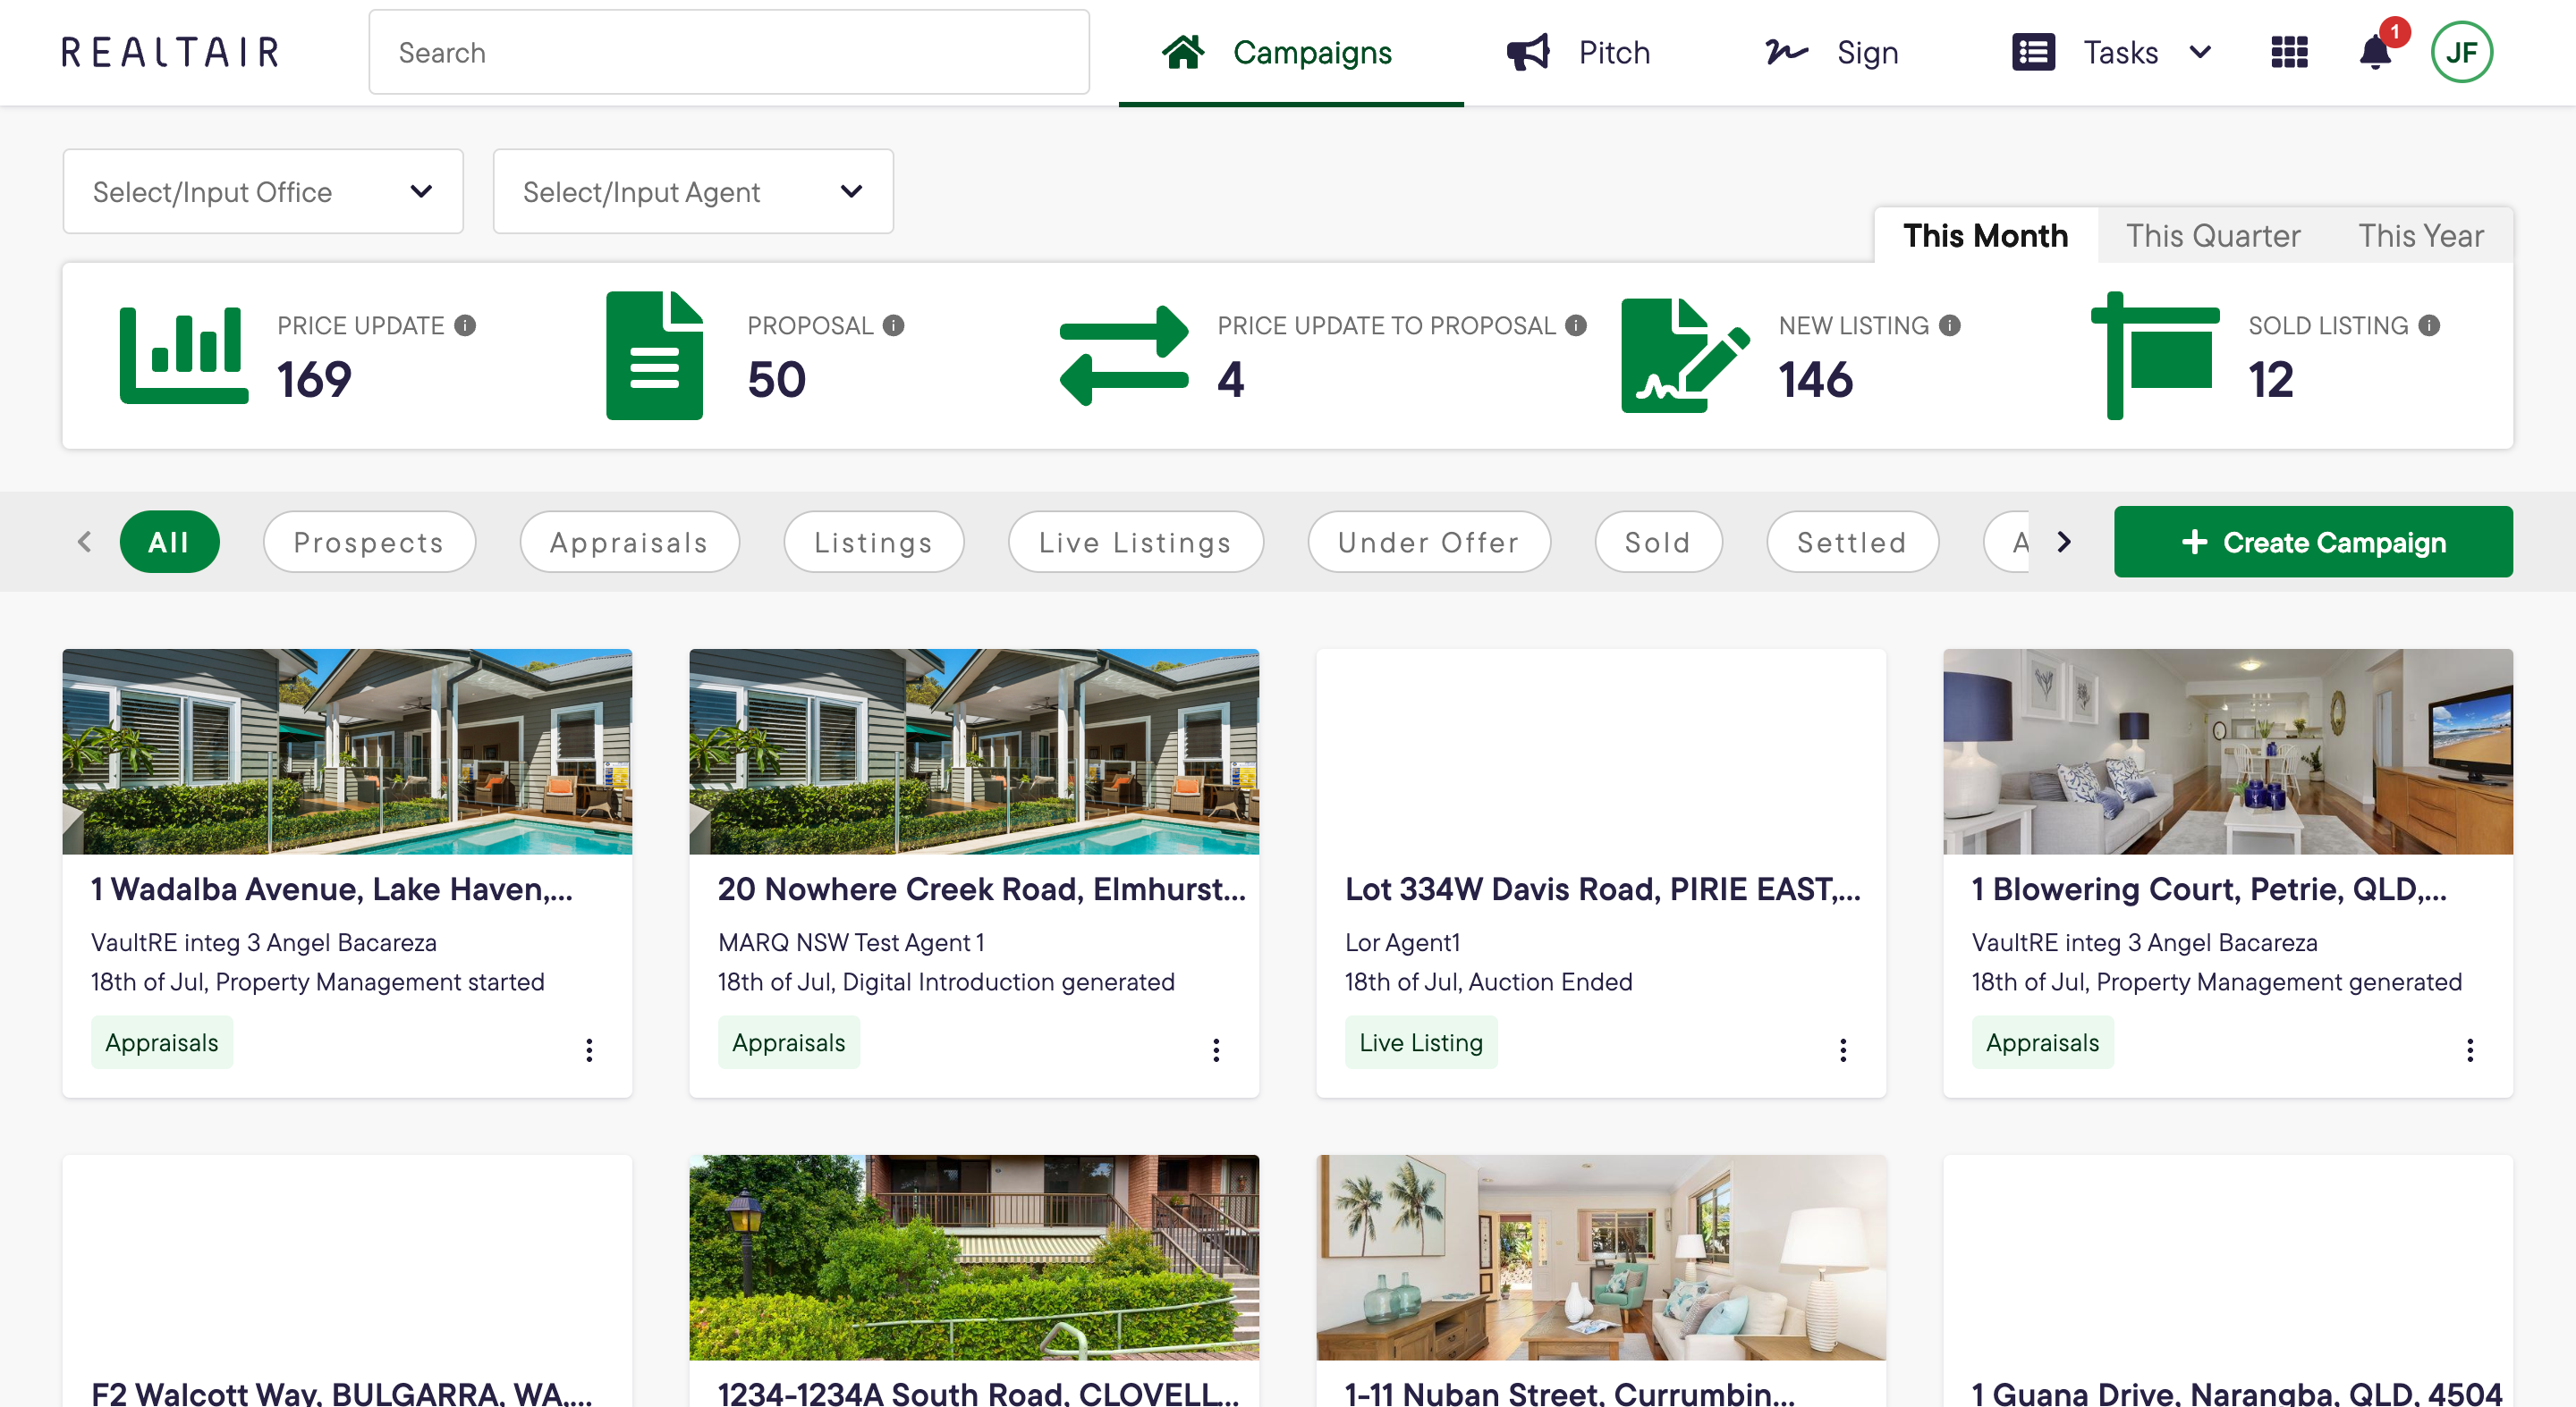
Task: Open the Select/Input Office dropdown
Action: tap(263, 192)
